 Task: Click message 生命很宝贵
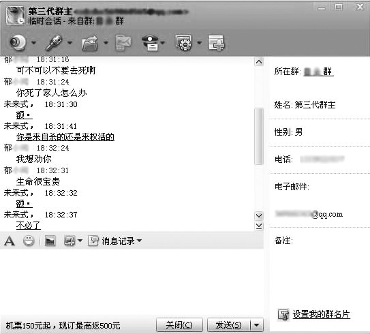tap(38, 181)
